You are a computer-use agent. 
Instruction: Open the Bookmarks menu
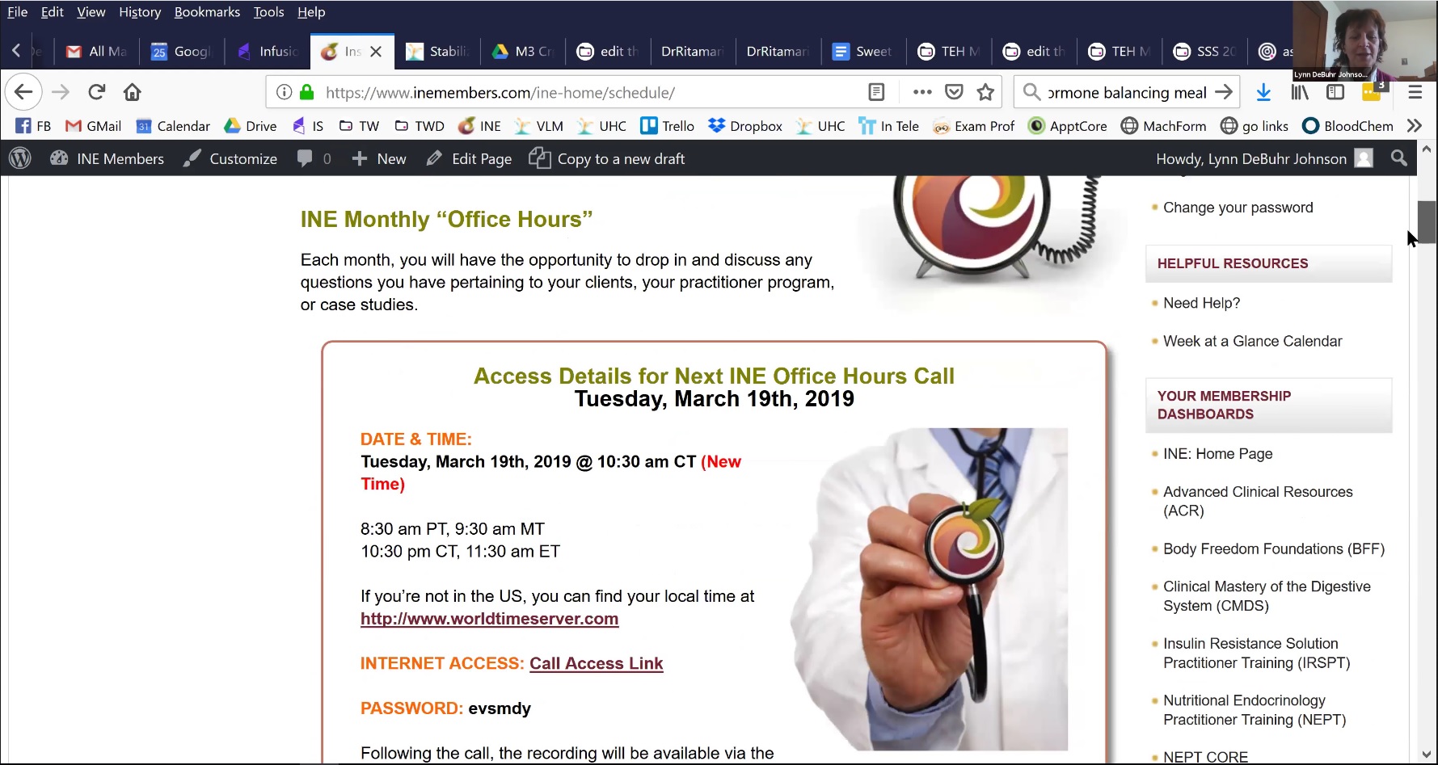207,12
